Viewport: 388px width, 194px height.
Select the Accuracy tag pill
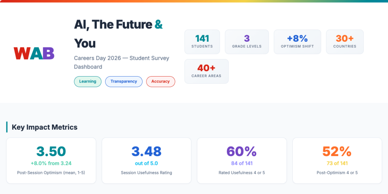coord(160,81)
